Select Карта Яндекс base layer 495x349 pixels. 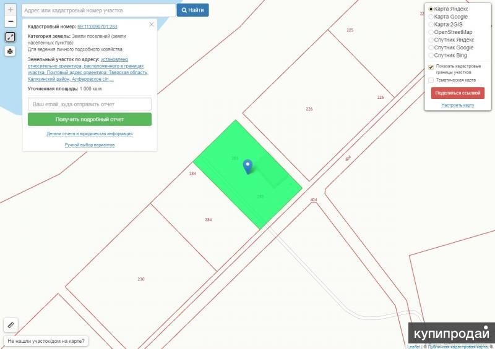[x=431, y=9]
